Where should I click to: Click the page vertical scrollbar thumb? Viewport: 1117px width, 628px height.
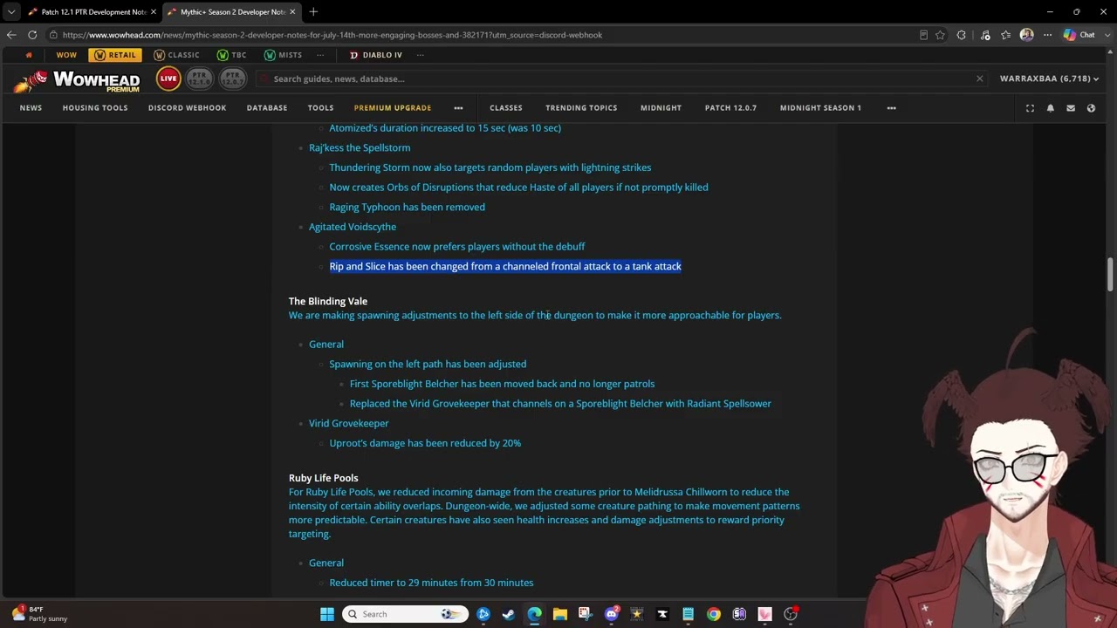click(1110, 274)
